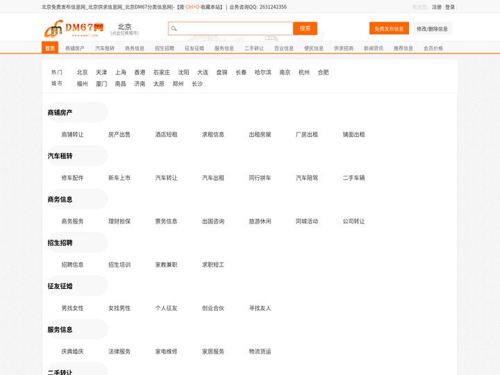Open 新闻资讯 in the navigation bar
This screenshot has width=500, height=375.
374,48
